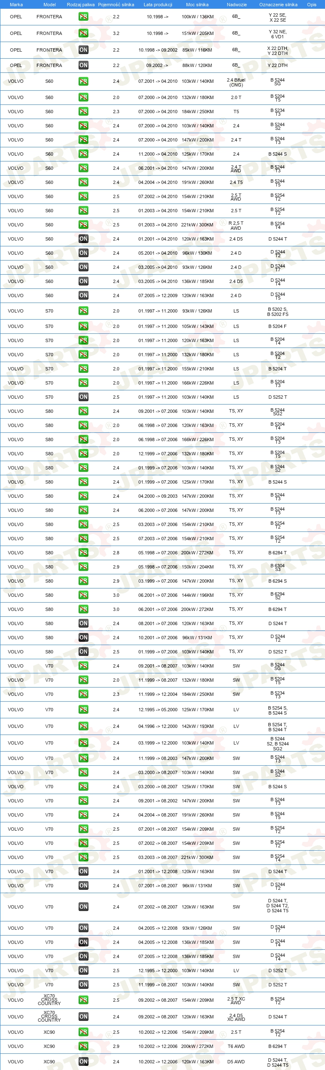Click diesel ON icon in XC70 Cross Country 2.4 row
Screen dimensions: 325x1070
(83, 1017)
